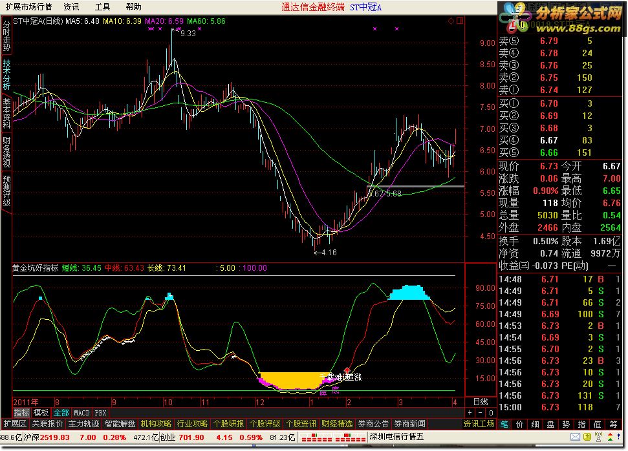Open the 预测评级 side tab
This screenshot has height=451, width=628.
(x=6, y=191)
